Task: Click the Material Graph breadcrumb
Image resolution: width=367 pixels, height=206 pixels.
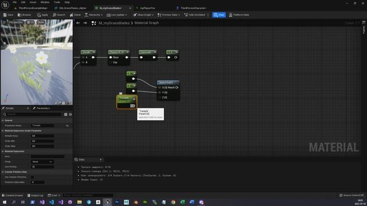Action: coord(147,23)
